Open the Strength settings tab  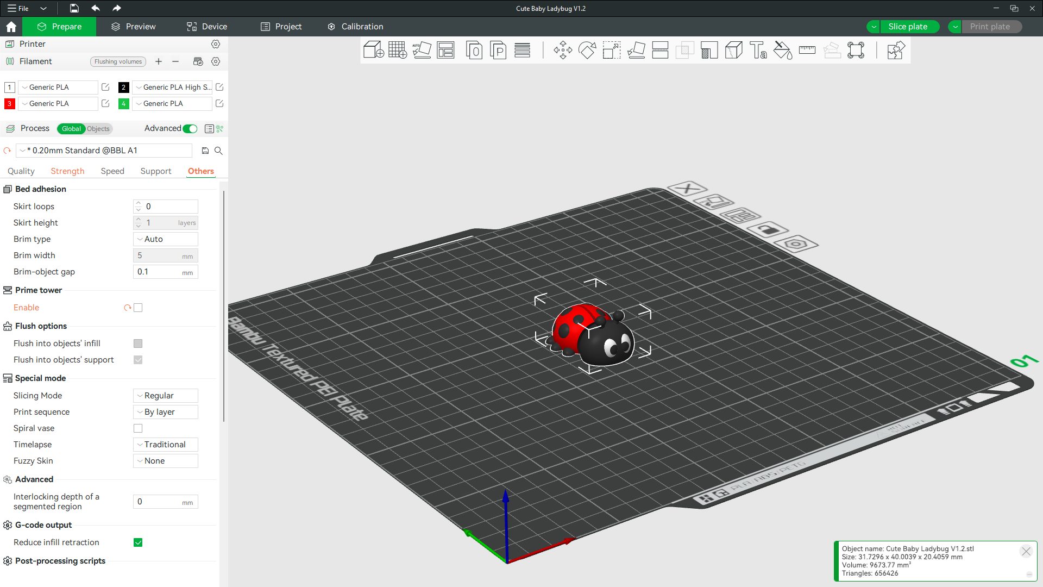pos(67,171)
